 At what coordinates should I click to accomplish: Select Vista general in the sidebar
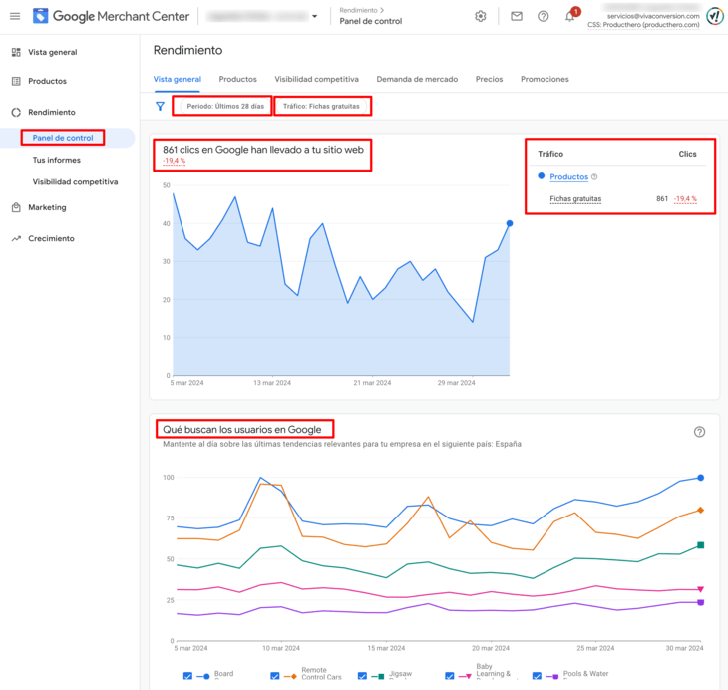(x=53, y=52)
